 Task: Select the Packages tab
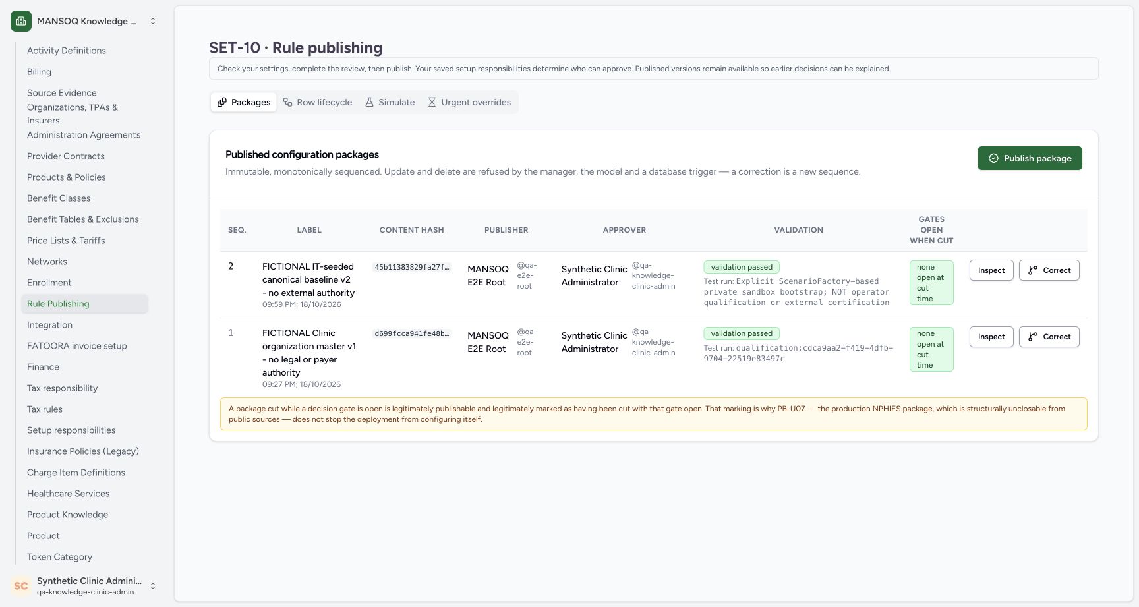pyautogui.click(x=244, y=102)
